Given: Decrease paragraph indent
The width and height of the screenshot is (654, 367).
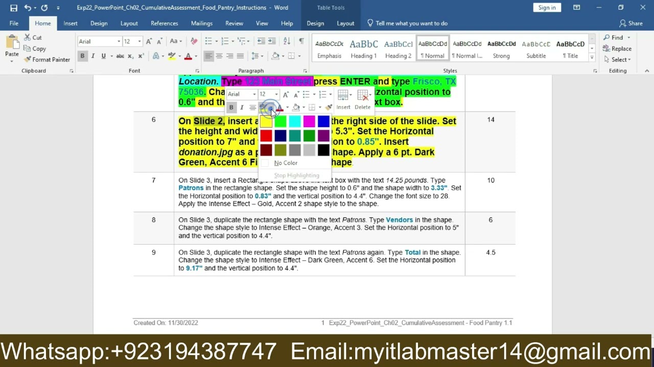Looking at the screenshot, I should (x=261, y=41).
